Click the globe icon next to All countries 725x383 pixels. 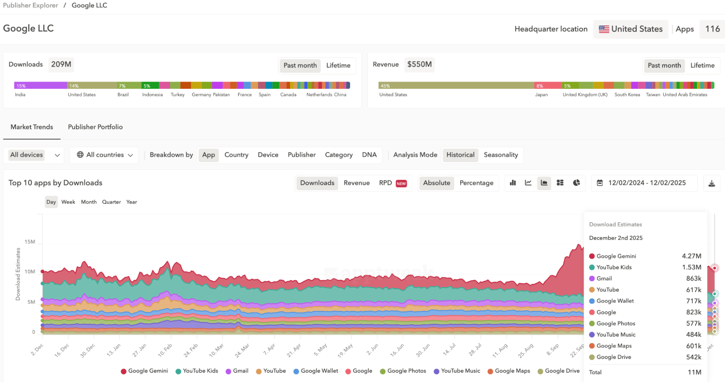pyautogui.click(x=81, y=155)
